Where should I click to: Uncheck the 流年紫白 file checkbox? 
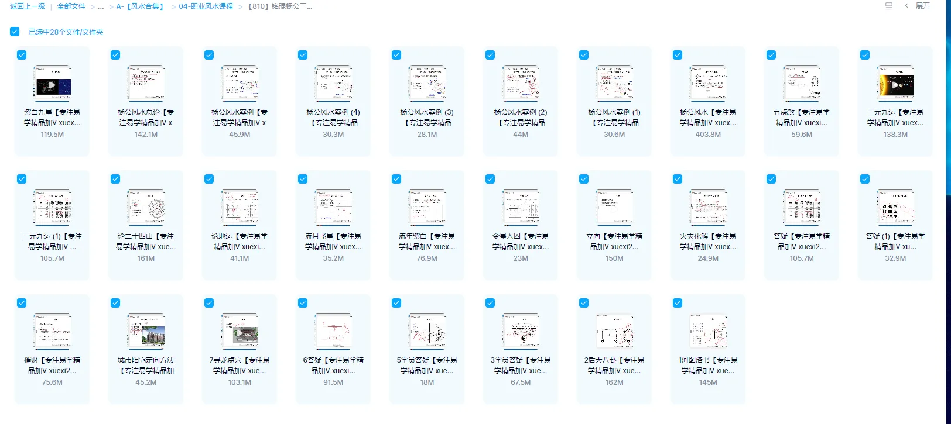coord(396,179)
